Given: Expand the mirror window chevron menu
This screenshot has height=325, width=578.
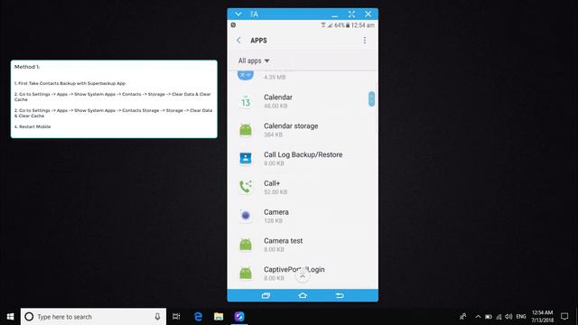Looking at the screenshot, I should click(x=238, y=14).
